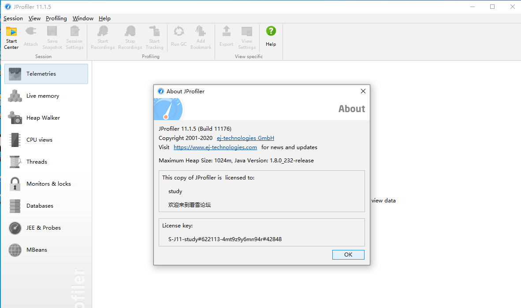Open the Window menu
The image size is (521, 308).
click(x=83, y=18)
